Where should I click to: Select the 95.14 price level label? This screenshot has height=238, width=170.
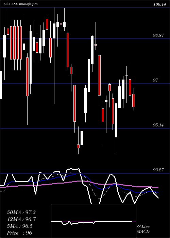(x=158, y=125)
